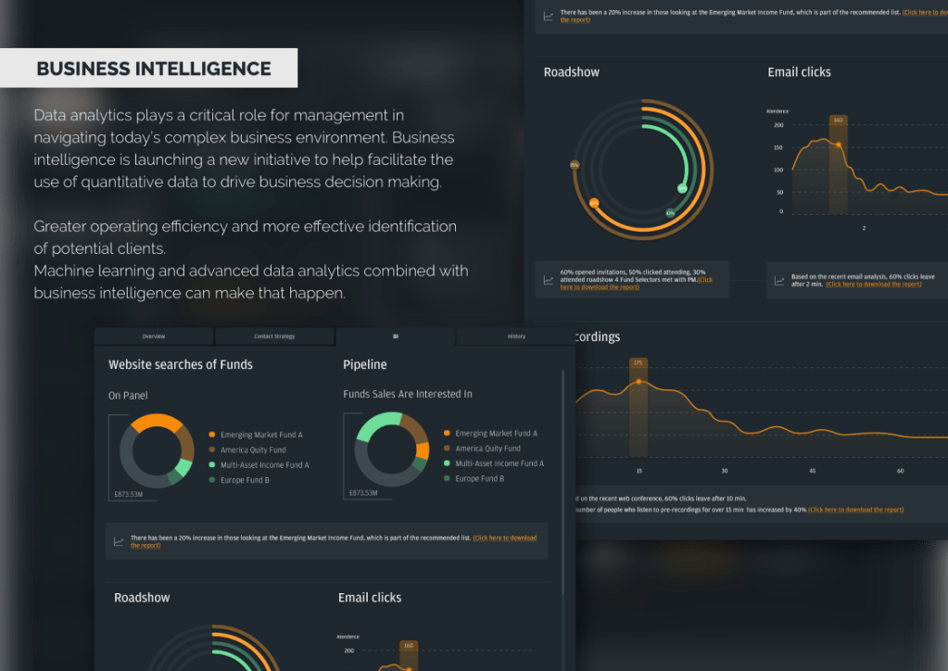Click trend icon in top-right fund increase note
Screen dimensions: 948x671
[x=549, y=16]
